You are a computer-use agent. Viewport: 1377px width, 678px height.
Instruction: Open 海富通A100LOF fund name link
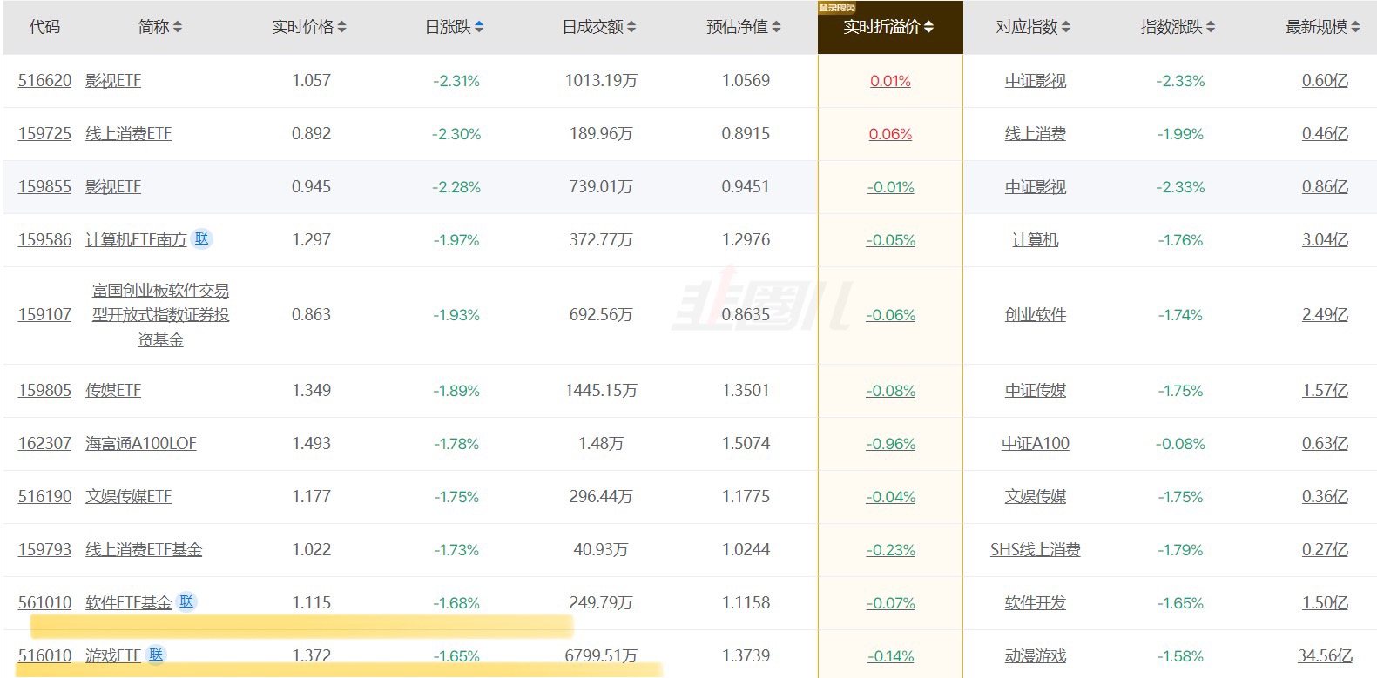[x=141, y=444]
